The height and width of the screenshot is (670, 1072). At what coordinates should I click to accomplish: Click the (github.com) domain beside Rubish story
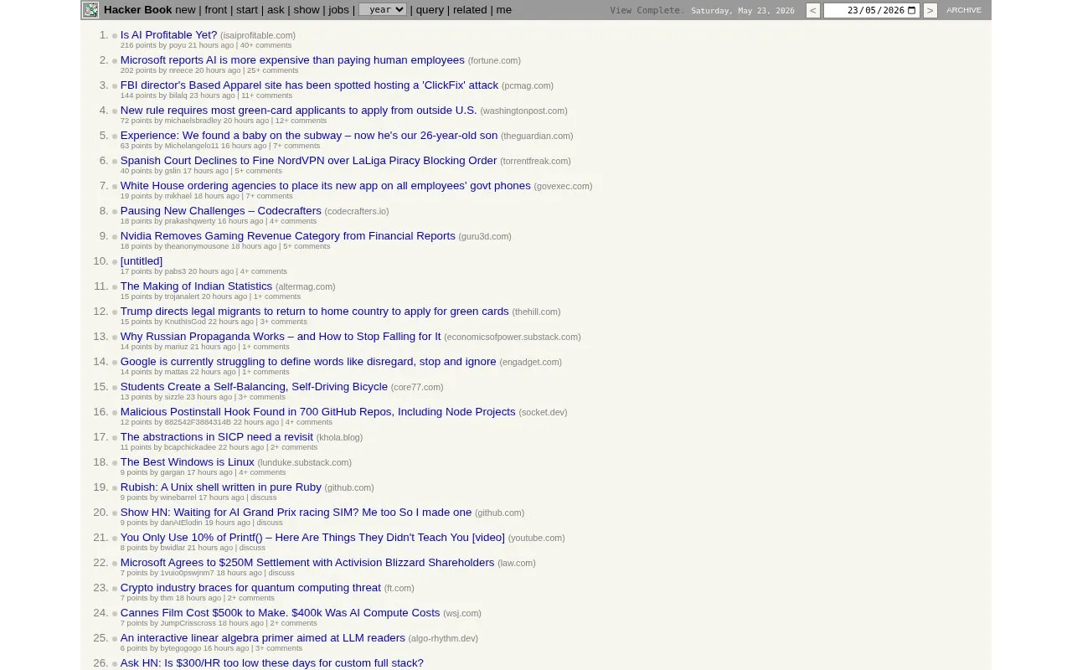(349, 487)
